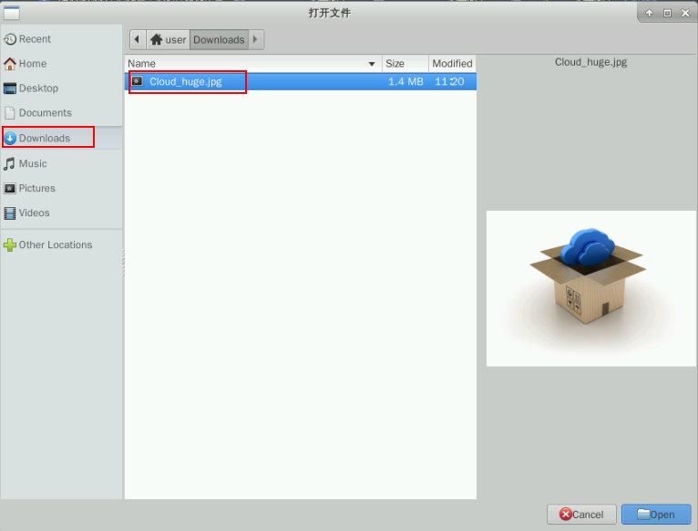698x531 pixels.
Task: Open Music folder in sidebar
Action: pos(33,163)
